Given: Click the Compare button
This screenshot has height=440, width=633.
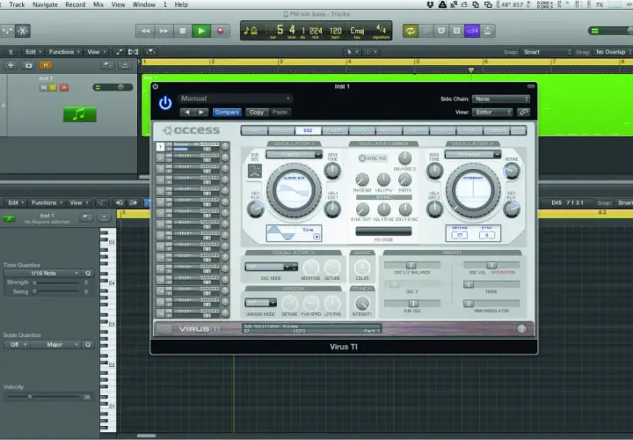Looking at the screenshot, I should click(227, 113).
